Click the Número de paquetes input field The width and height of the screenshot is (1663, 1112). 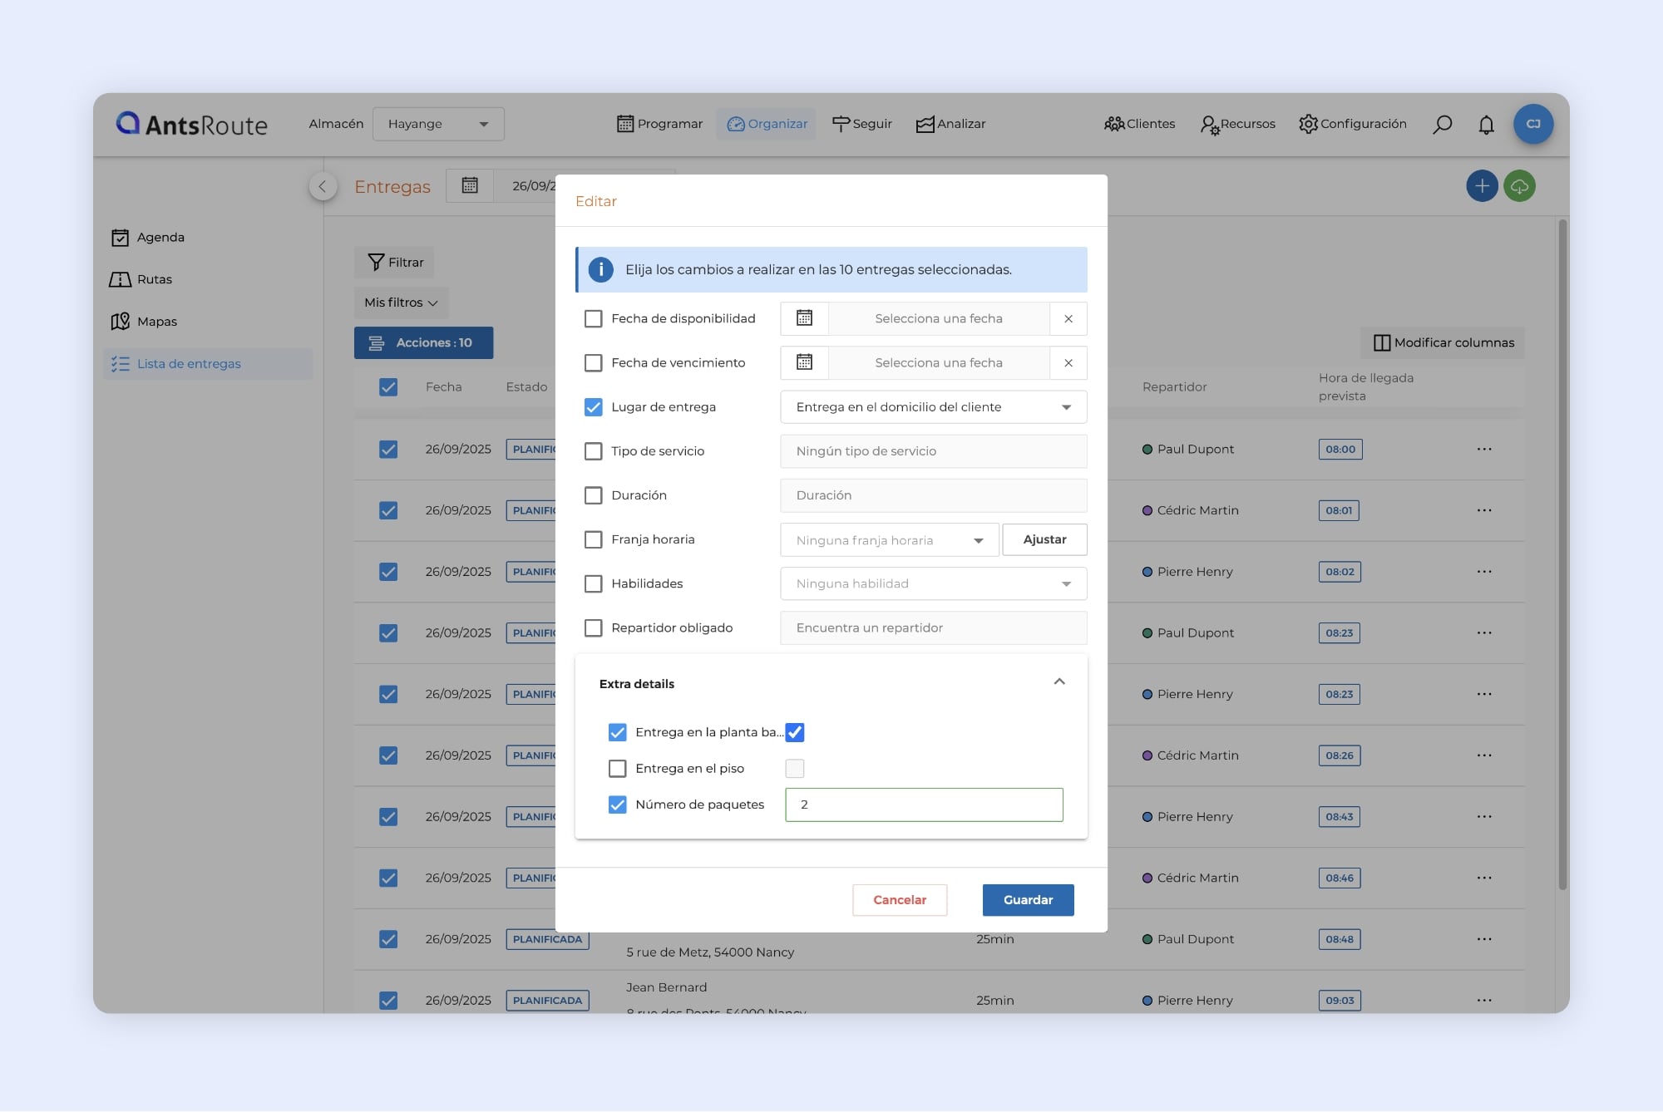(x=924, y=804)
